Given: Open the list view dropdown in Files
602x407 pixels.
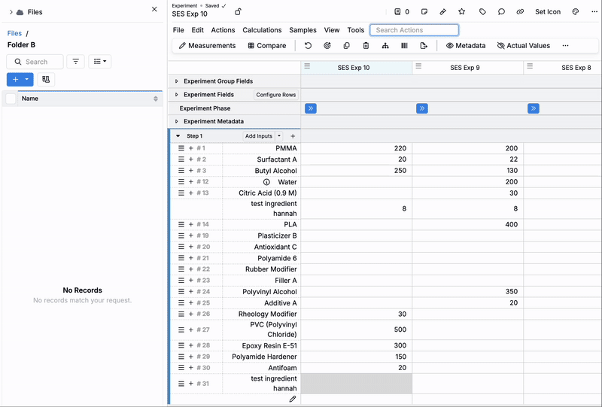Looking at the screenshot, I should [99, 62].
